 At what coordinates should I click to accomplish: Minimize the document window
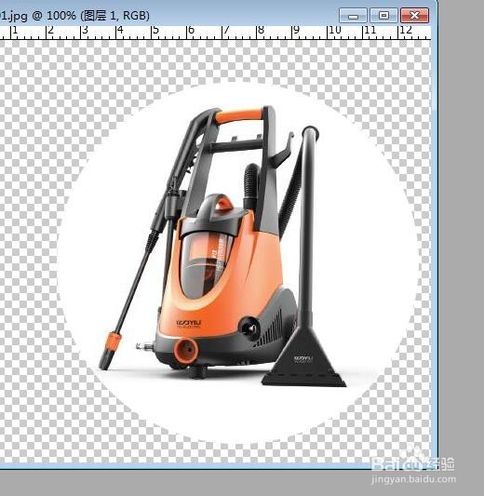pyautogui.click(x=353, y=16)
